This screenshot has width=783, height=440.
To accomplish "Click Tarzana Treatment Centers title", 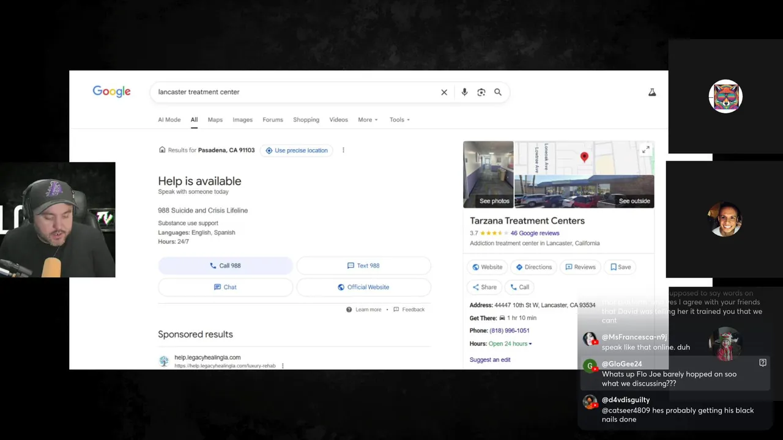I will [x=527, y=221].
